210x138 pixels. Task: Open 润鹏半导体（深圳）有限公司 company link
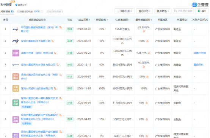[37, 53]
